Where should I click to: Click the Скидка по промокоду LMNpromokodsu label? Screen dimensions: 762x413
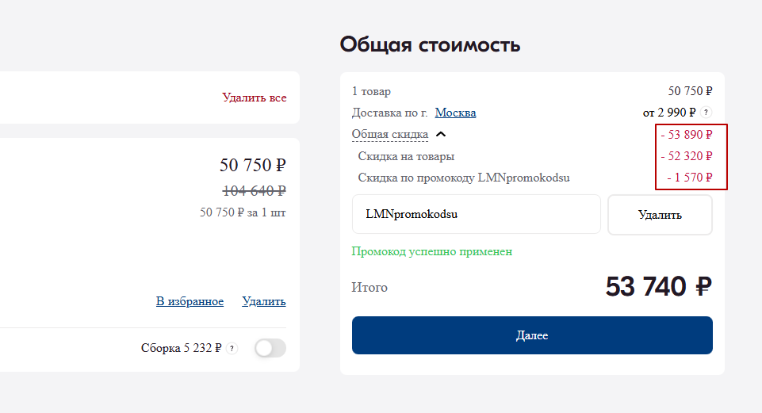[464, 178]
